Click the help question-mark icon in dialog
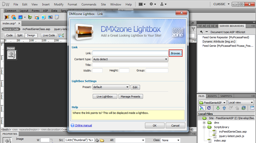This screenshot has width=256, height=143. [72, 125]
